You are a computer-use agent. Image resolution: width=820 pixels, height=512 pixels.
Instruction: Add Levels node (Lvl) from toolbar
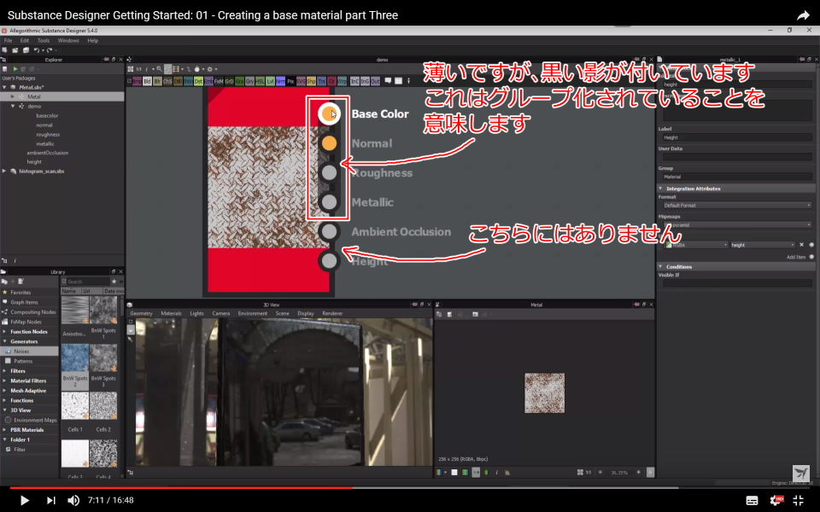271,82
